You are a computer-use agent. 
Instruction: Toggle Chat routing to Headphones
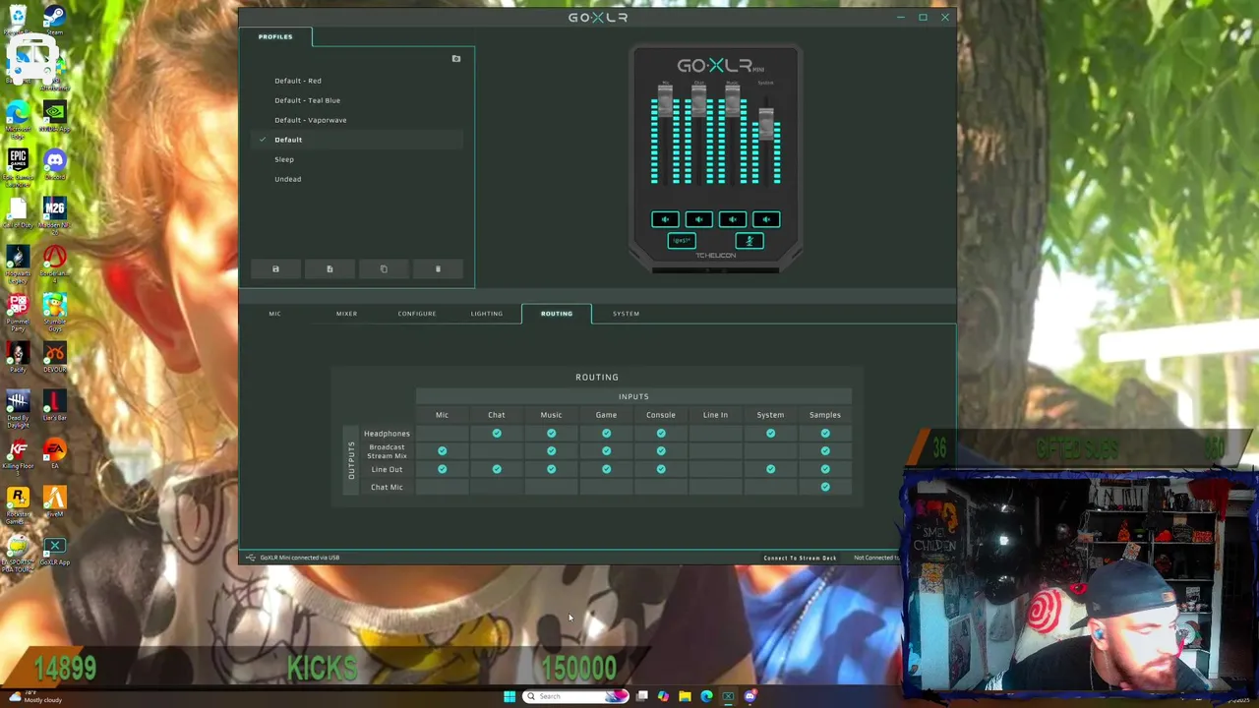click(x=497, y=433)
